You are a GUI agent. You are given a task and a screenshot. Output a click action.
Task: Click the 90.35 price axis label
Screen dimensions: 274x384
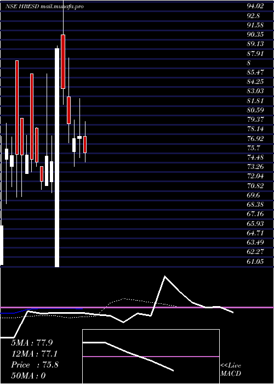pos(255,35)
